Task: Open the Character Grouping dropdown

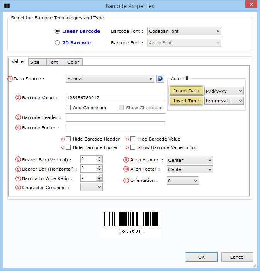Action: pos(91,187)
